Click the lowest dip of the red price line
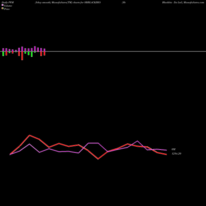The height and width of the screenshot is (206, 206). point(98,159)
